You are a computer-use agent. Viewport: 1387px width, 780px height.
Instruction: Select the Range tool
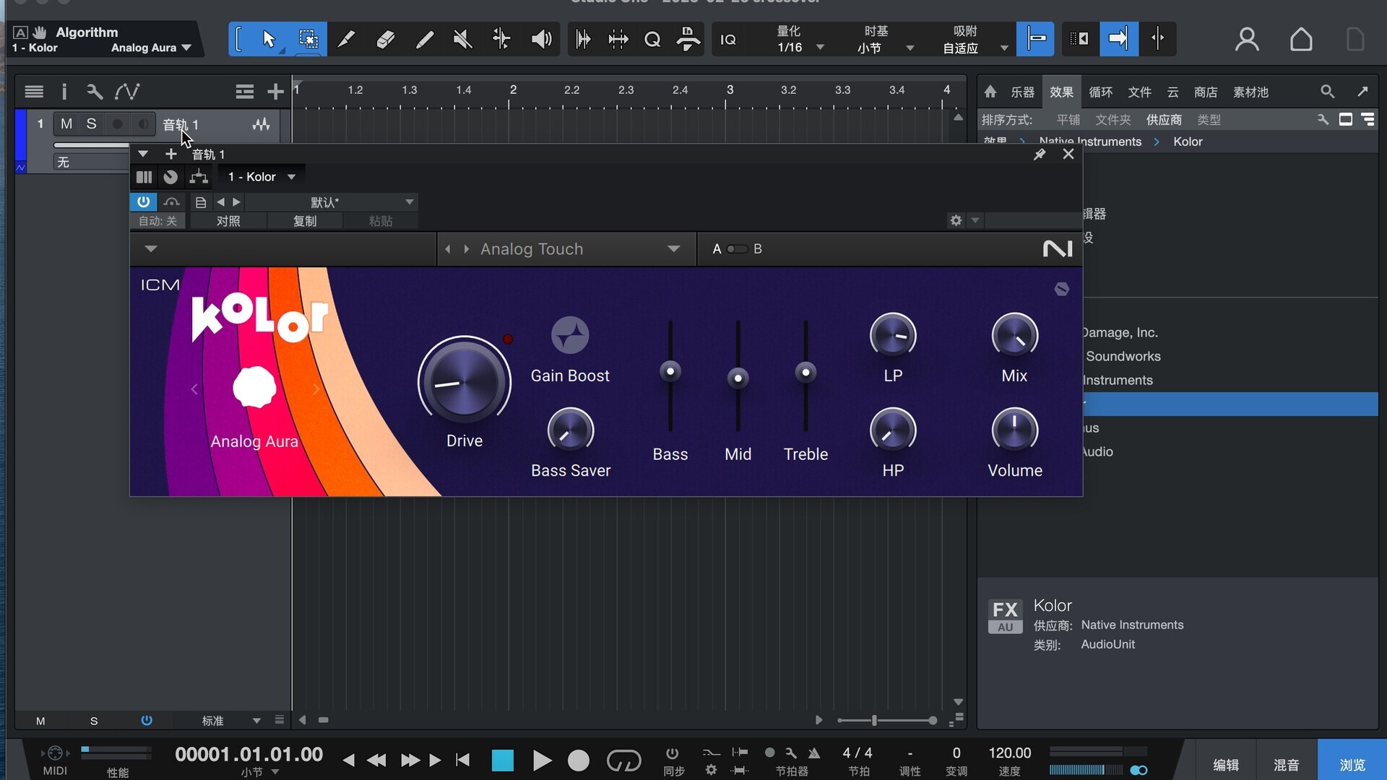point(308,39)
